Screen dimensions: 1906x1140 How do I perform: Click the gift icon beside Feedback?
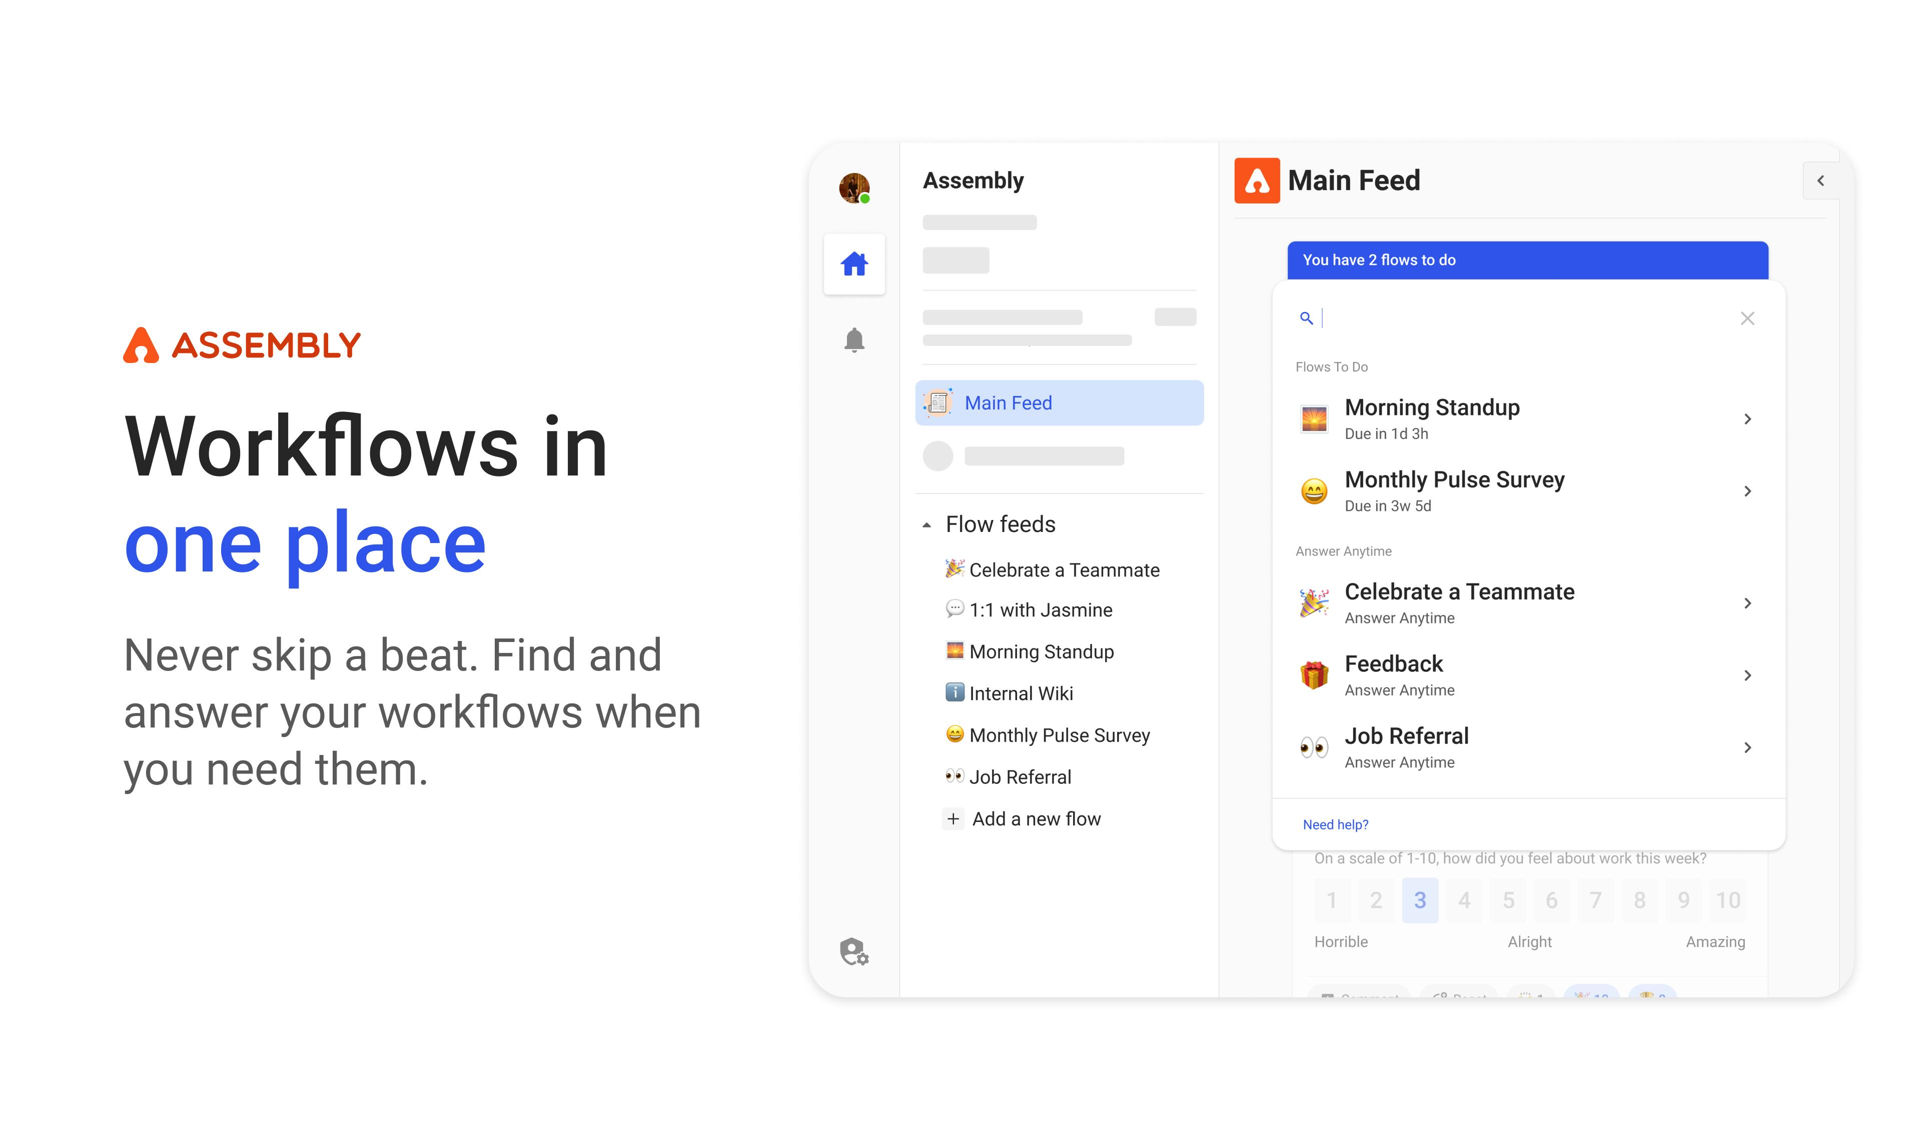[x=1314, y=675]
